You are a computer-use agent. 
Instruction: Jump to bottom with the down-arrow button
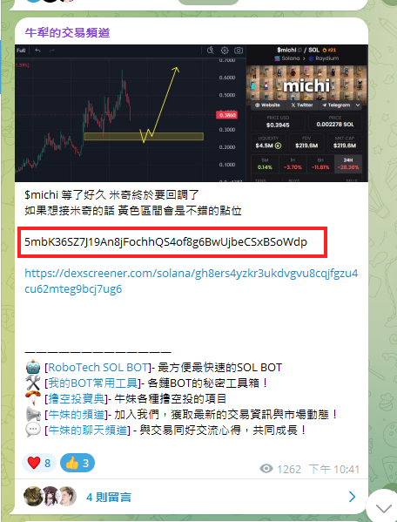pyautogui.click(x=383, y=508)
